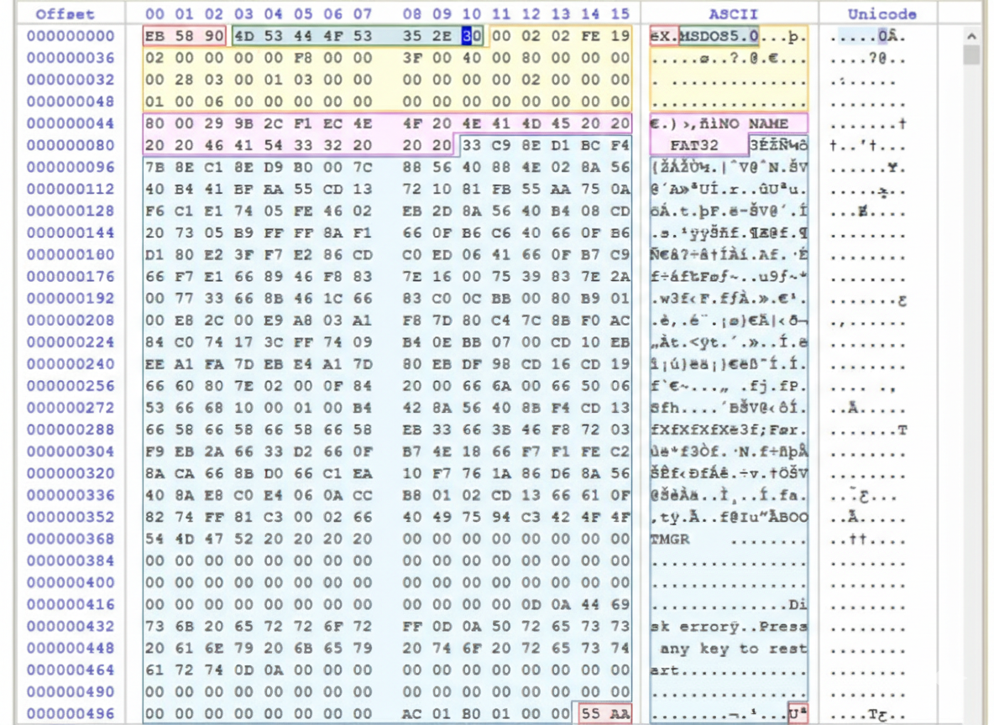The width and height of the screenshot is (994, 725).
Task: Select offset 000000096 row label
Action: pos(71,167)
